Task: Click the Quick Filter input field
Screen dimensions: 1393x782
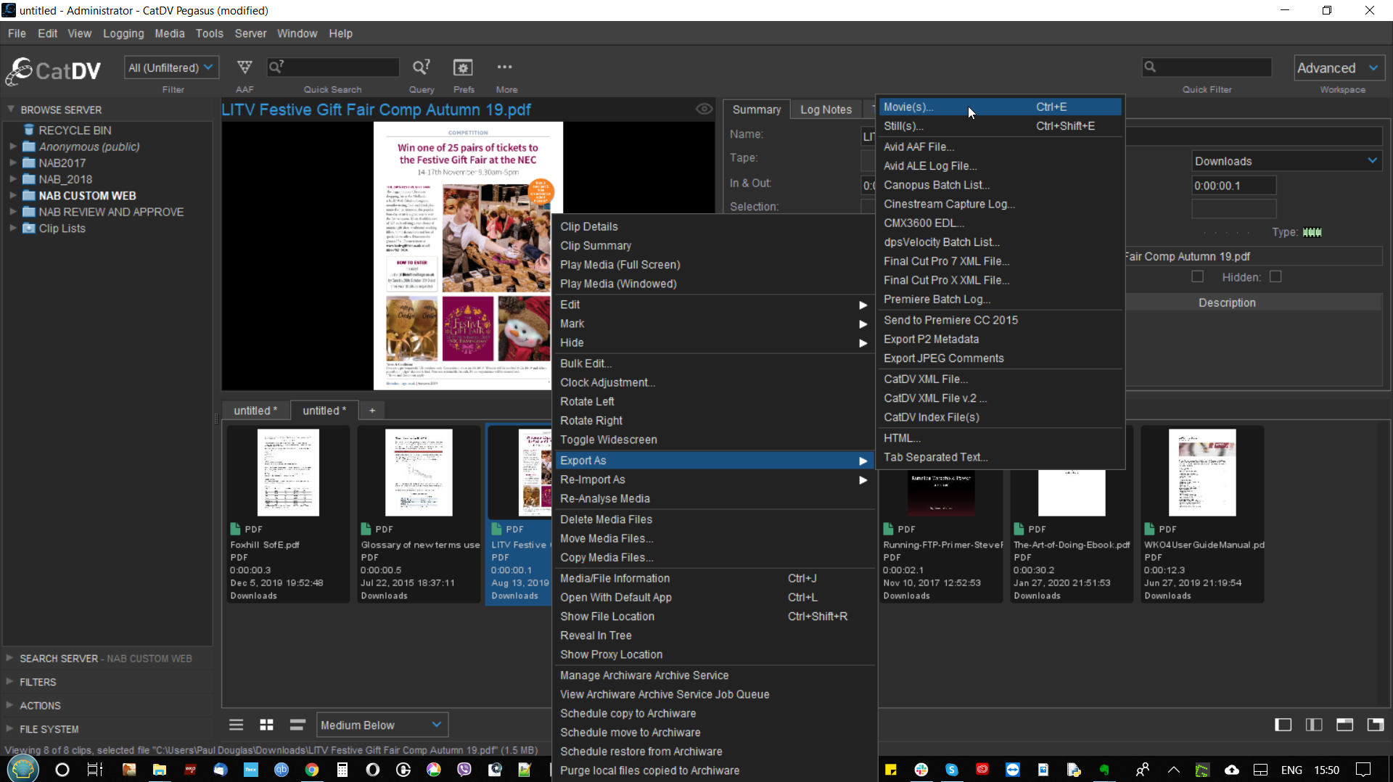Action: (1206, 67)
